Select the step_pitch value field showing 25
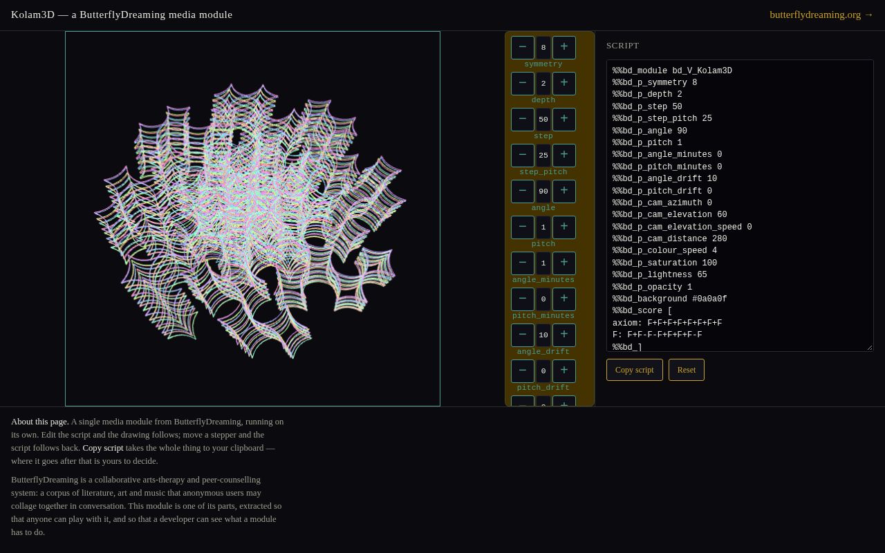The height and width of the screenshot is (553, 885). coord(543,156)
